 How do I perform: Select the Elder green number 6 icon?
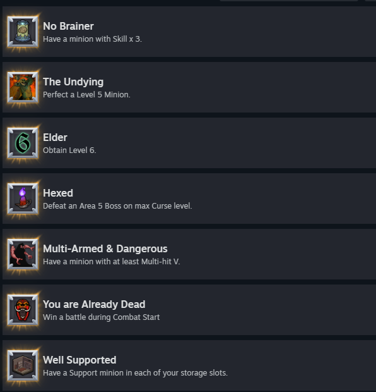[x=23, y=143]
